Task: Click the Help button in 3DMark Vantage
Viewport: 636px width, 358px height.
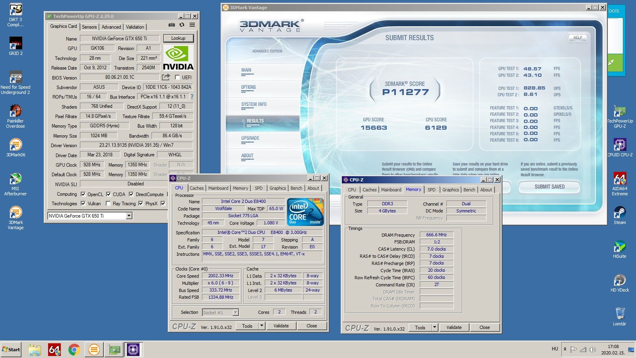Action: [x=578, y=37]
